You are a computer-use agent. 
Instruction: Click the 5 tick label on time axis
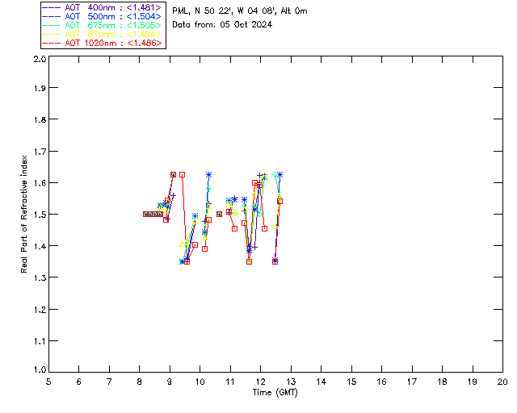(48, 382)
